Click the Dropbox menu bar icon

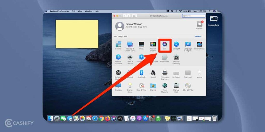168,11
